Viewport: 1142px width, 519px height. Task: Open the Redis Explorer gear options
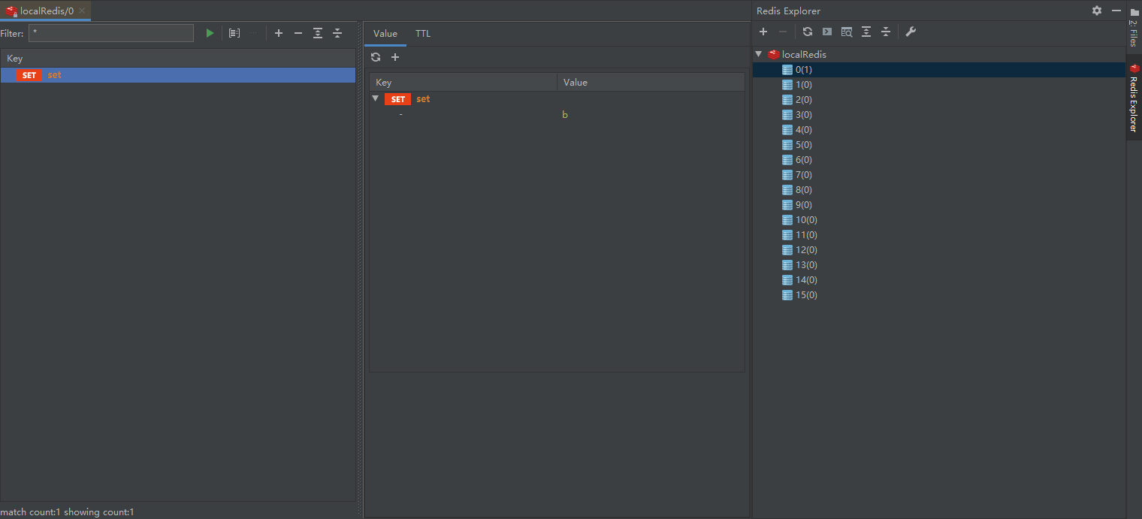1097,11
